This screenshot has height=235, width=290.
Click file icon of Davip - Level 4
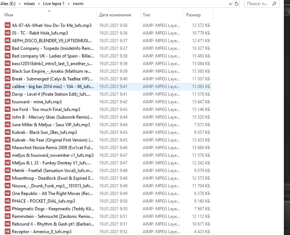click(8, 94)
